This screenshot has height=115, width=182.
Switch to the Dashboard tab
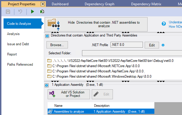click(x=60, y=4)
